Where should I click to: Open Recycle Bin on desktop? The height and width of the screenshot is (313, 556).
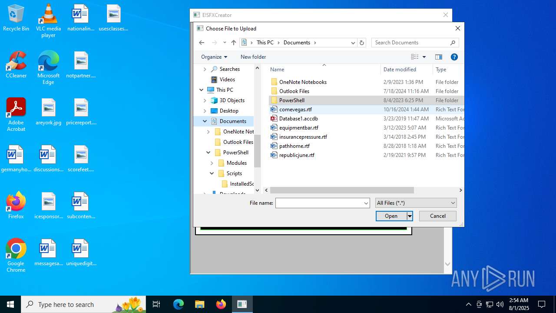[16, 18]
